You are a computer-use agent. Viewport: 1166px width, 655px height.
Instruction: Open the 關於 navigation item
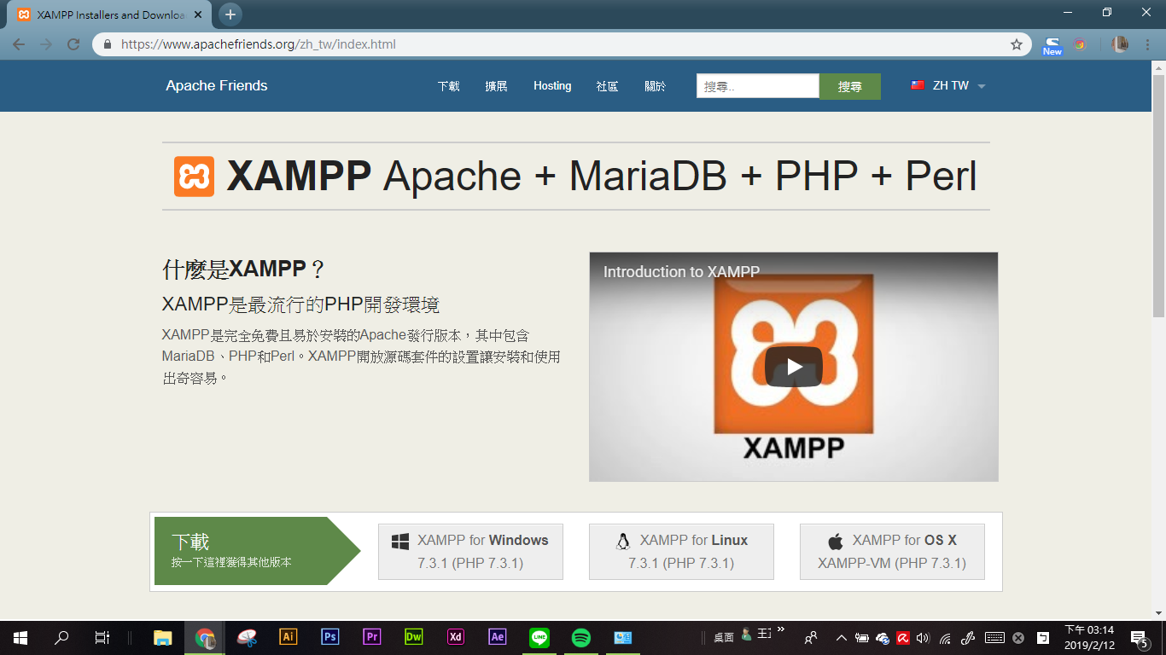655,85
